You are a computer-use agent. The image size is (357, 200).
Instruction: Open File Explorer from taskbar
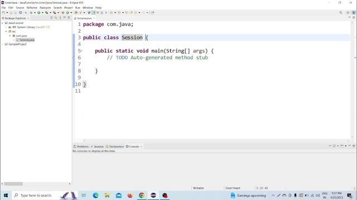tap(107, 195)
